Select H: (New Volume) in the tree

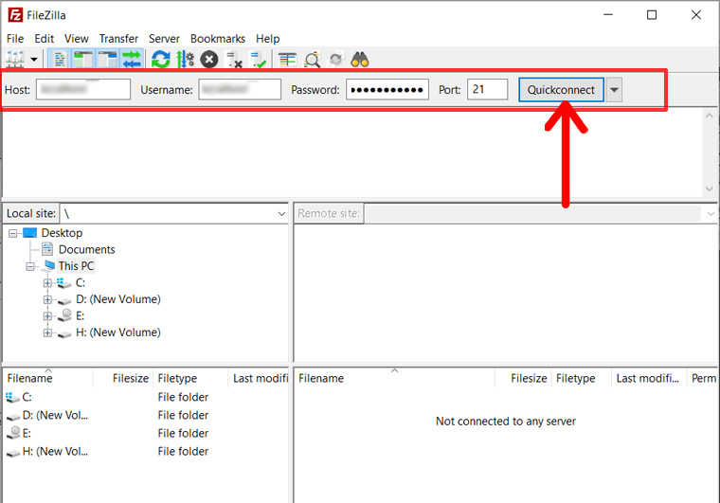pos(118,332)
